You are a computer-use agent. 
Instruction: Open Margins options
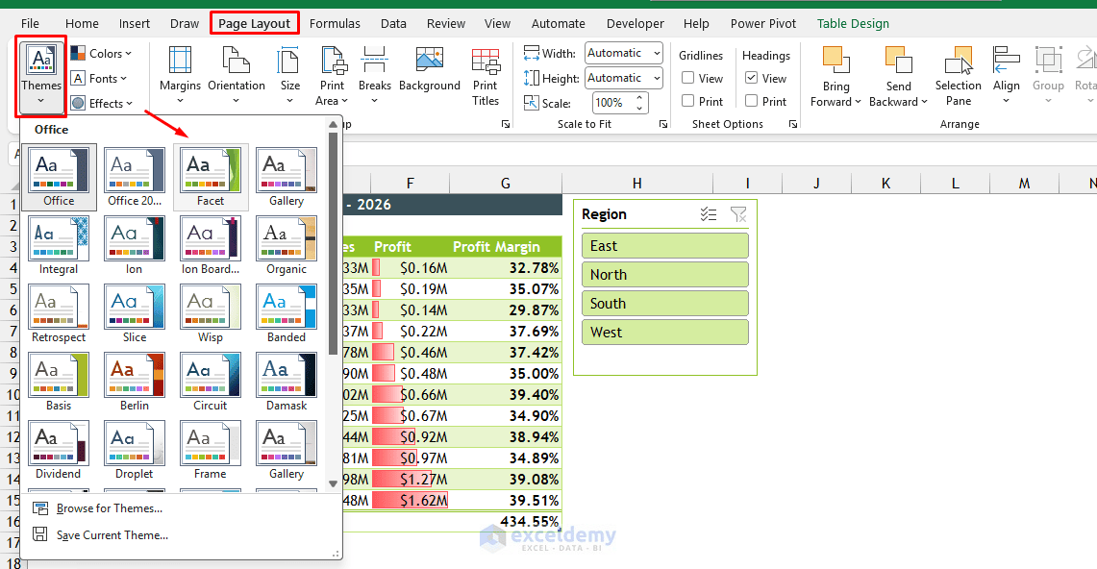coord(180,76)
